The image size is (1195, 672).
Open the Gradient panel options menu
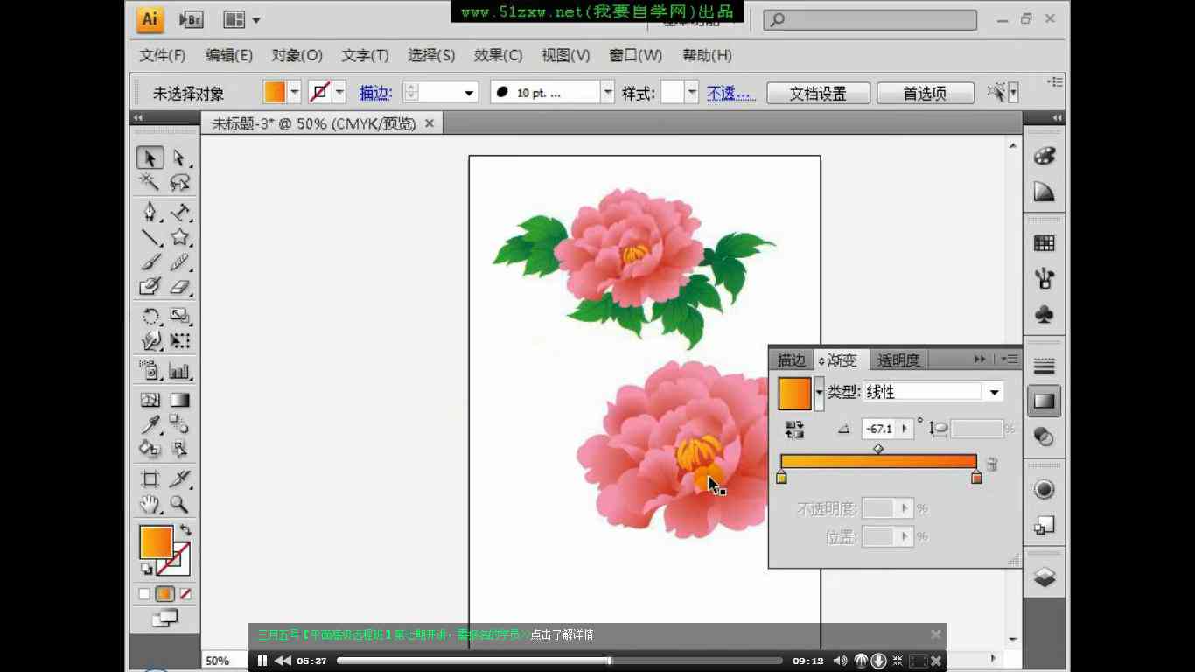1010,359
